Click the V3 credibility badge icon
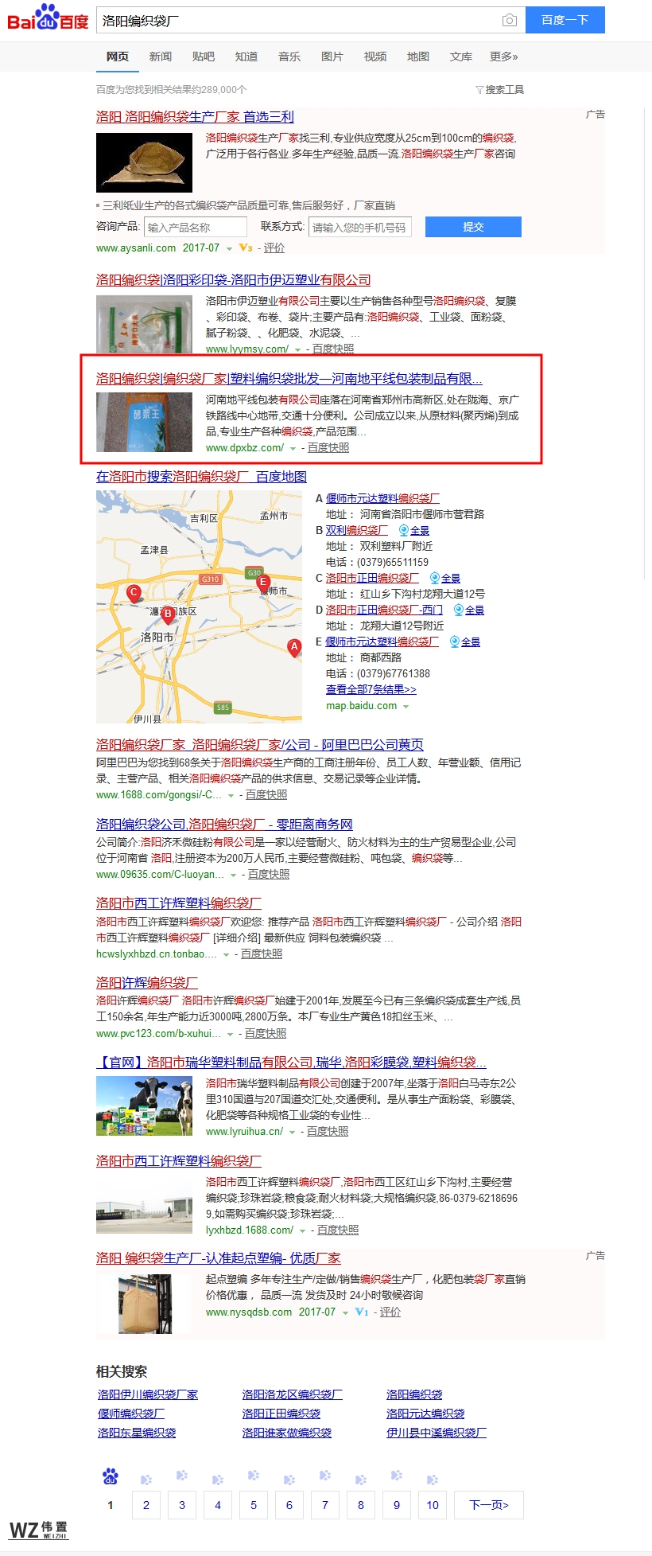This screenshot has width=652, height=1556. coord(246,248)
